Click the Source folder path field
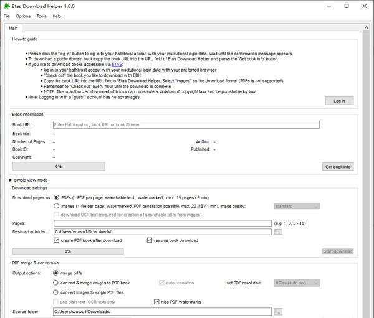 162,312
